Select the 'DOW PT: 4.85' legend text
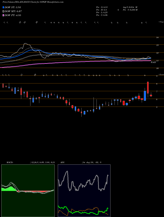The width and height of the screenshot is (164, 217). coord(13,15)
